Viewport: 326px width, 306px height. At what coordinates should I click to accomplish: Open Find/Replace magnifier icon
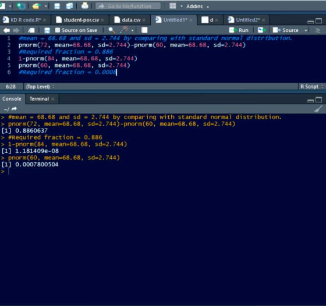(x=111, y=30)
